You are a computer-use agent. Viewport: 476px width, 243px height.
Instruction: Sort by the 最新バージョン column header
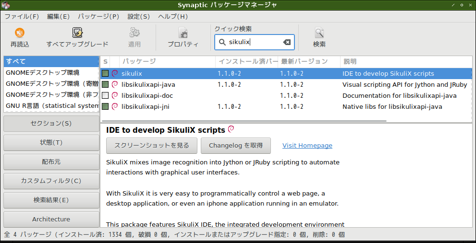coord(309,62)
